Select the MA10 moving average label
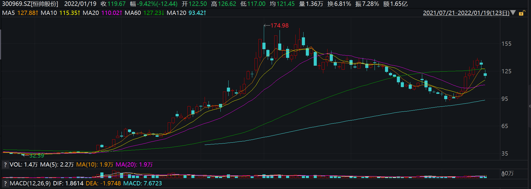This screenshot has height=189, width=531. coord(48,13)
